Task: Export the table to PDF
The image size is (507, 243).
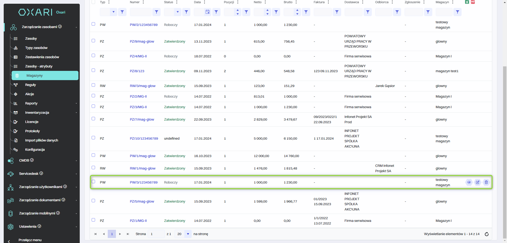Action: click(473, 2)
